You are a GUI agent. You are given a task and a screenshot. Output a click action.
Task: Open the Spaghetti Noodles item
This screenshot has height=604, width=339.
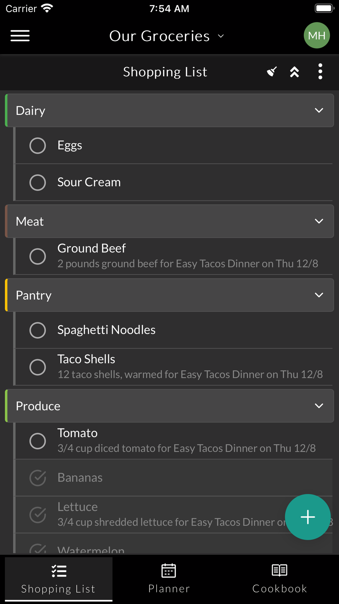106,330
